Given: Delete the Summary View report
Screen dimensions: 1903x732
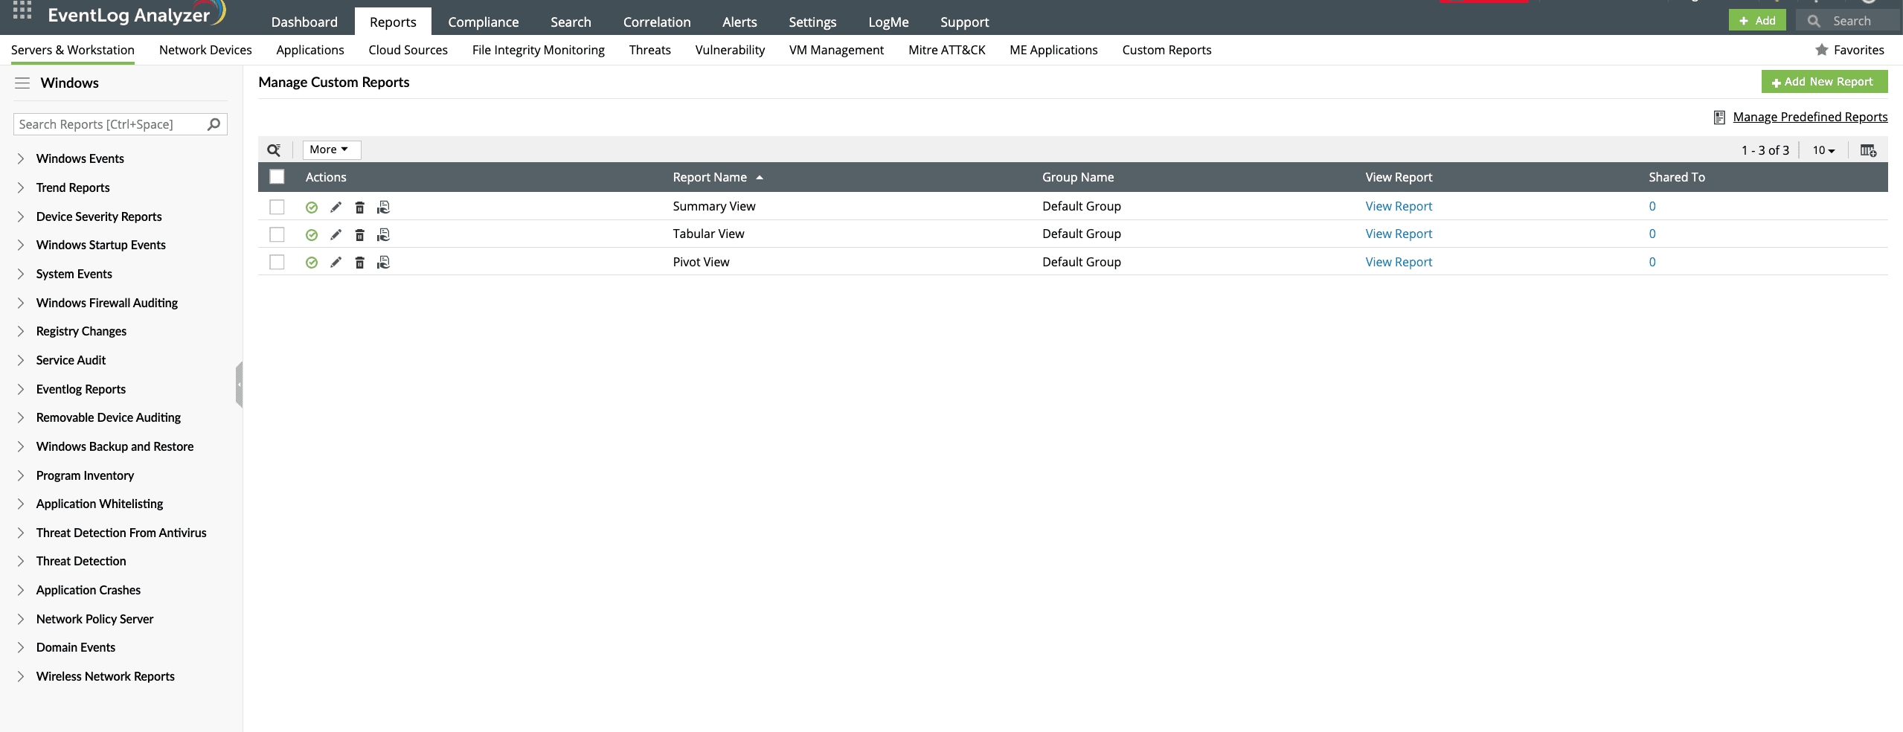Looking at the screenshot, I should [359, 207].
